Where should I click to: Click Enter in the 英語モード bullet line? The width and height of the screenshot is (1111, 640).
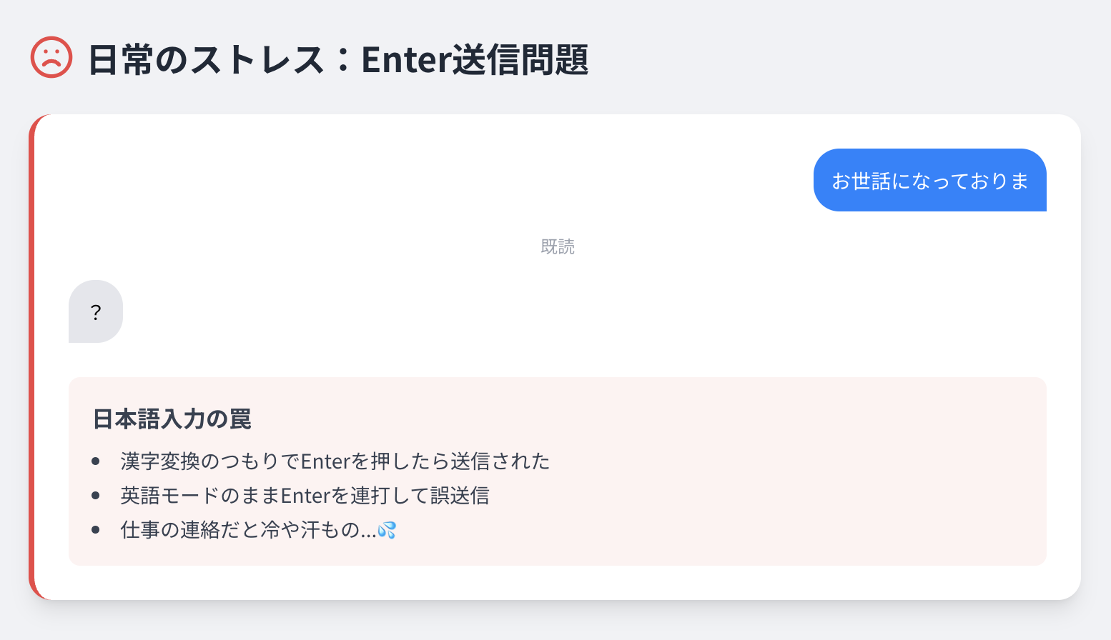point(305,496)
